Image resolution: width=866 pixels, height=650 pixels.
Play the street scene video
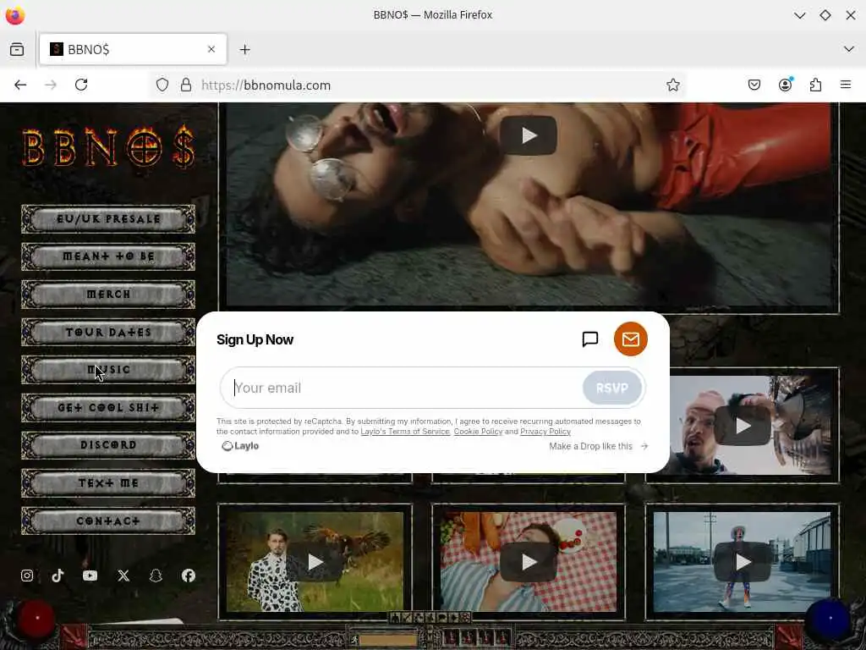coord(743,562)
